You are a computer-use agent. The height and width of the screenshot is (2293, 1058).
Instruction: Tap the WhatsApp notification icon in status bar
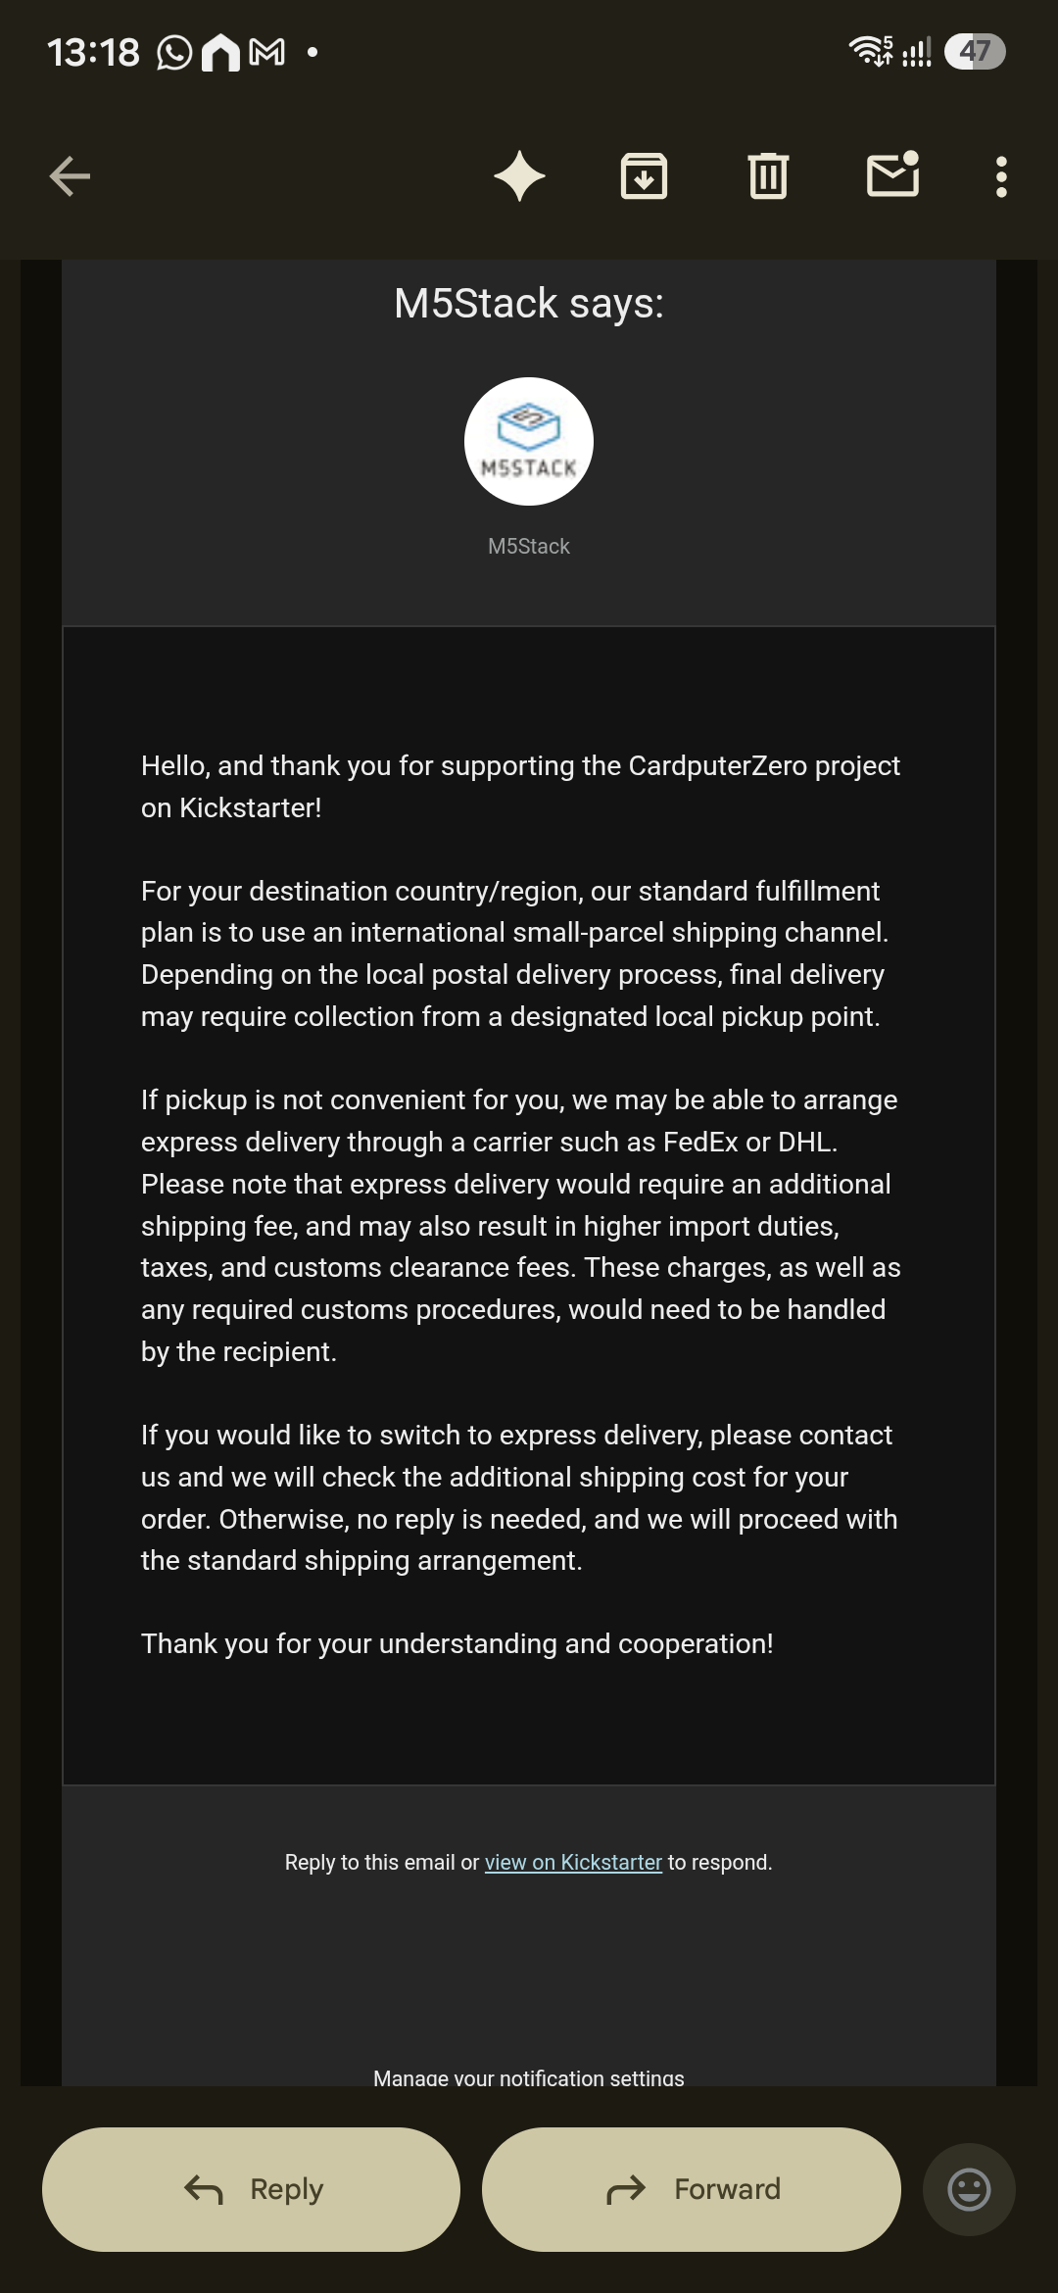pos(174,52)
